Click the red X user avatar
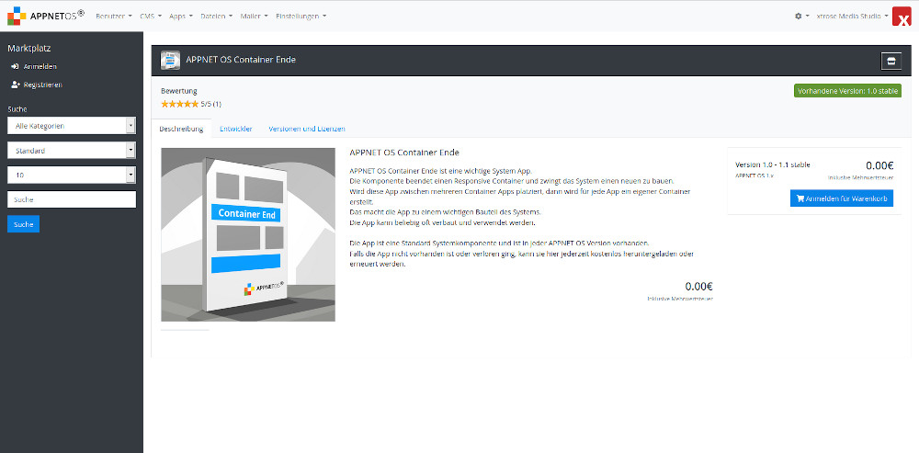This screenshot has height=453, width=919. pos(901,17)
